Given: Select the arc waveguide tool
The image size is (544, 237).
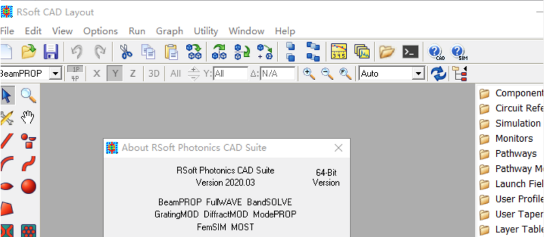Looking at the screenshot, I should (x=7, y=163).
